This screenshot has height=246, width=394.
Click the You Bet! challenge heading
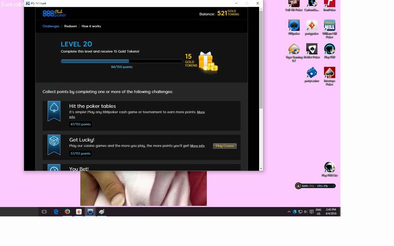(x=79, y=169)
